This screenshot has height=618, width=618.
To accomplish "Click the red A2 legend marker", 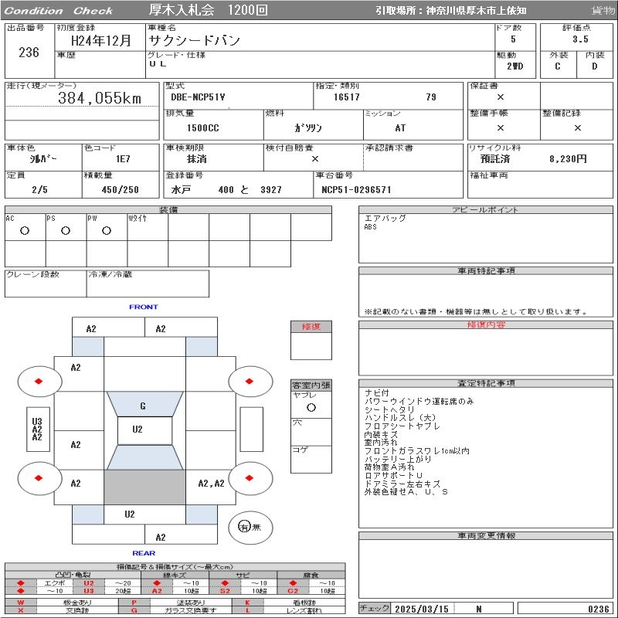I will pyautogui.click(x=157, y=590).
